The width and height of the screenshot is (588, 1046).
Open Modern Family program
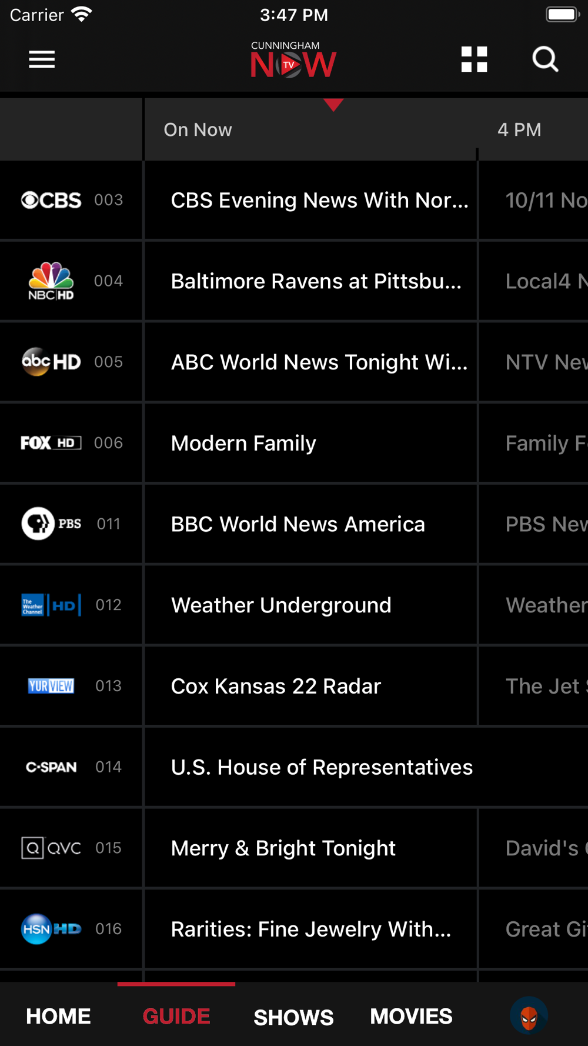pos(310,443)
